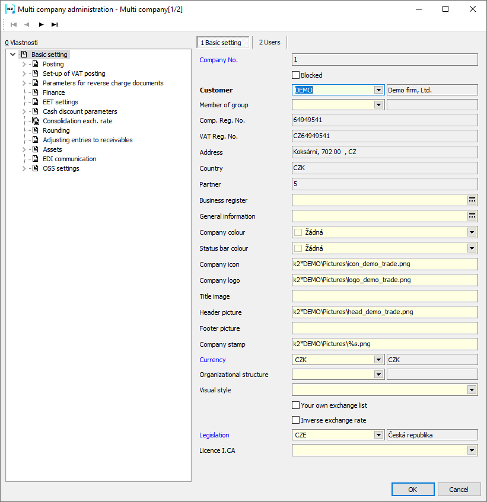Go to the next record arrow

[x=41, y=24]
